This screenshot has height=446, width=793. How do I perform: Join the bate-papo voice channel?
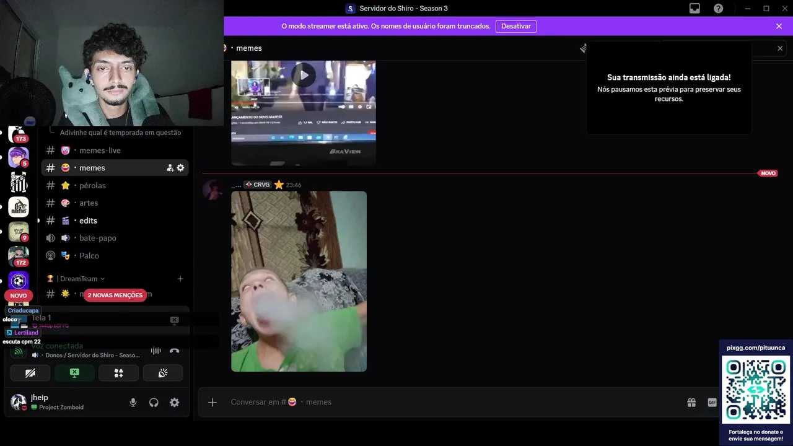115,238
